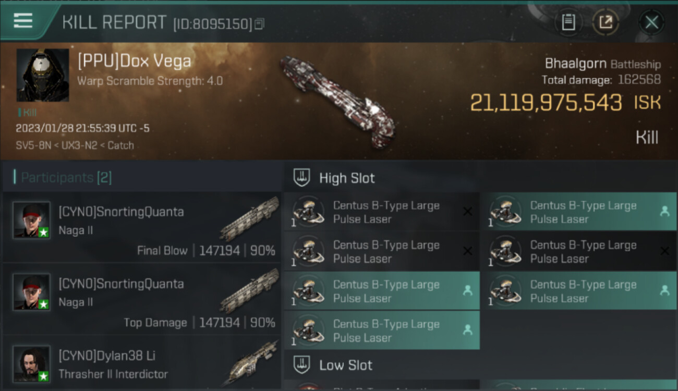Select the Thrasher II Interdictor participant row
The image size is (678, 391).
142,363
